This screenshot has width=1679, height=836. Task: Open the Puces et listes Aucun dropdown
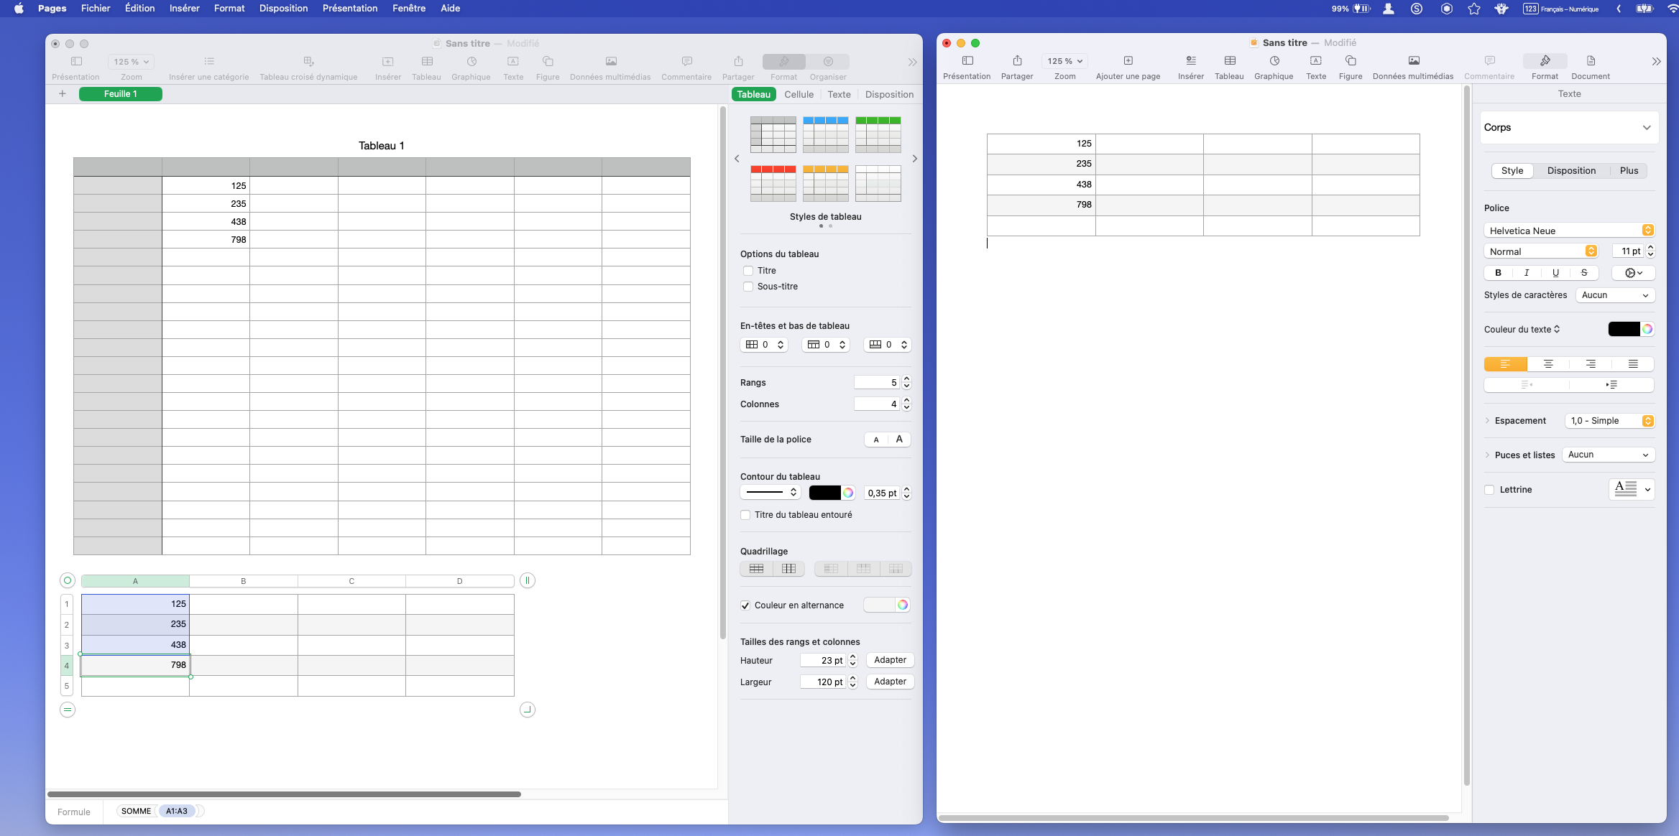coord(1608,455)
